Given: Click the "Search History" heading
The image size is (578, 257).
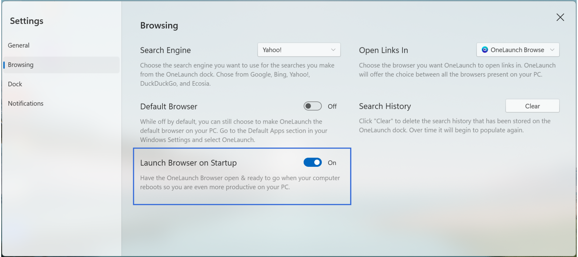Looking at the screenshot, I should (385, 106).
